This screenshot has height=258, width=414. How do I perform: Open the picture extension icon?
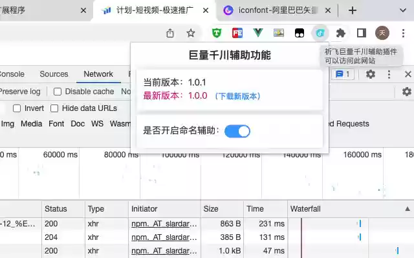click(x=279, y=33)
